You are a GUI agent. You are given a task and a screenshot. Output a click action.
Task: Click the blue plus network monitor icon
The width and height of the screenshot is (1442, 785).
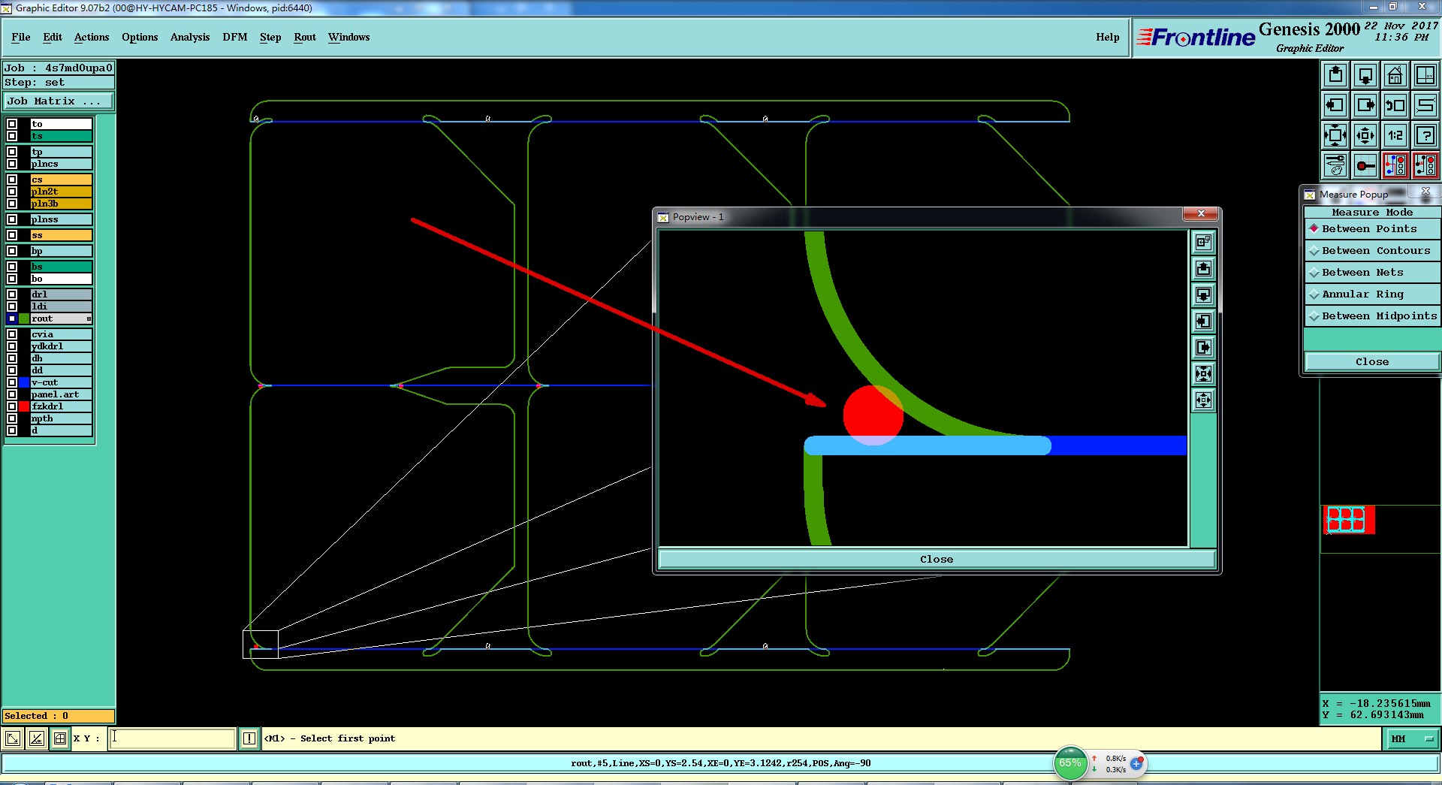(1136, 764)
